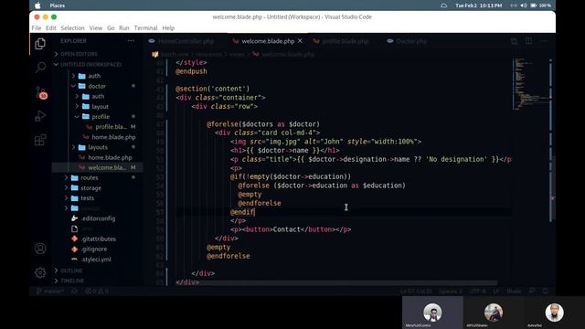Expand the tests folder

coord(87,198)
